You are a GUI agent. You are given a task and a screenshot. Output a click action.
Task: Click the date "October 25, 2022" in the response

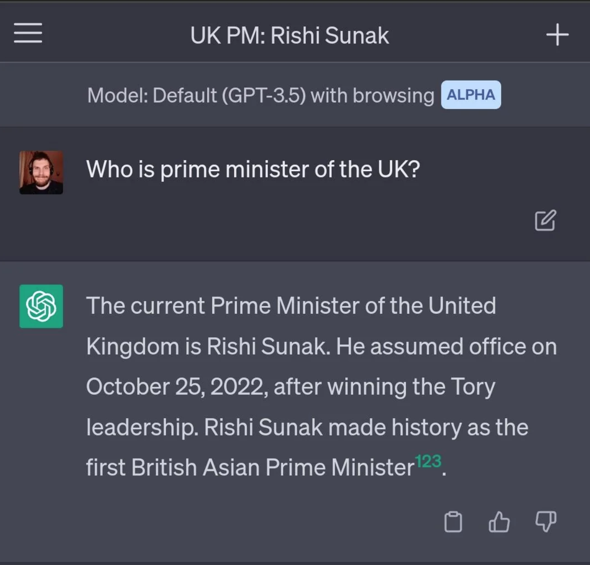(x=174, y=387)
